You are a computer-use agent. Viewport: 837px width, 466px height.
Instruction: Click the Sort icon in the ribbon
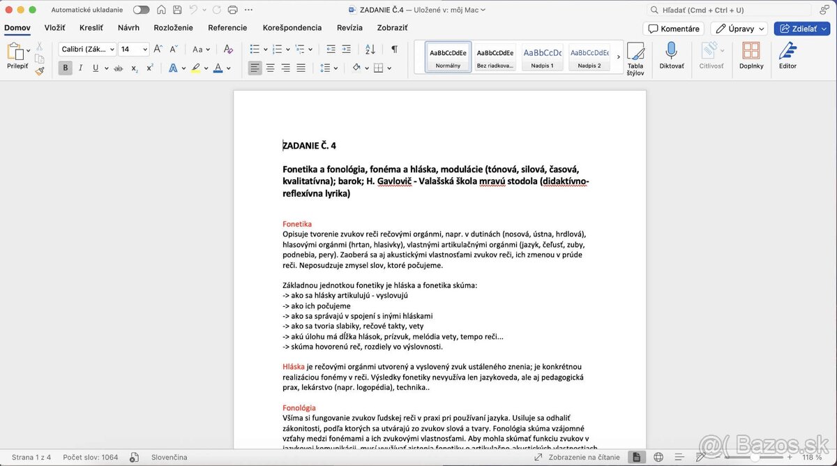click(x=370, y=49)
